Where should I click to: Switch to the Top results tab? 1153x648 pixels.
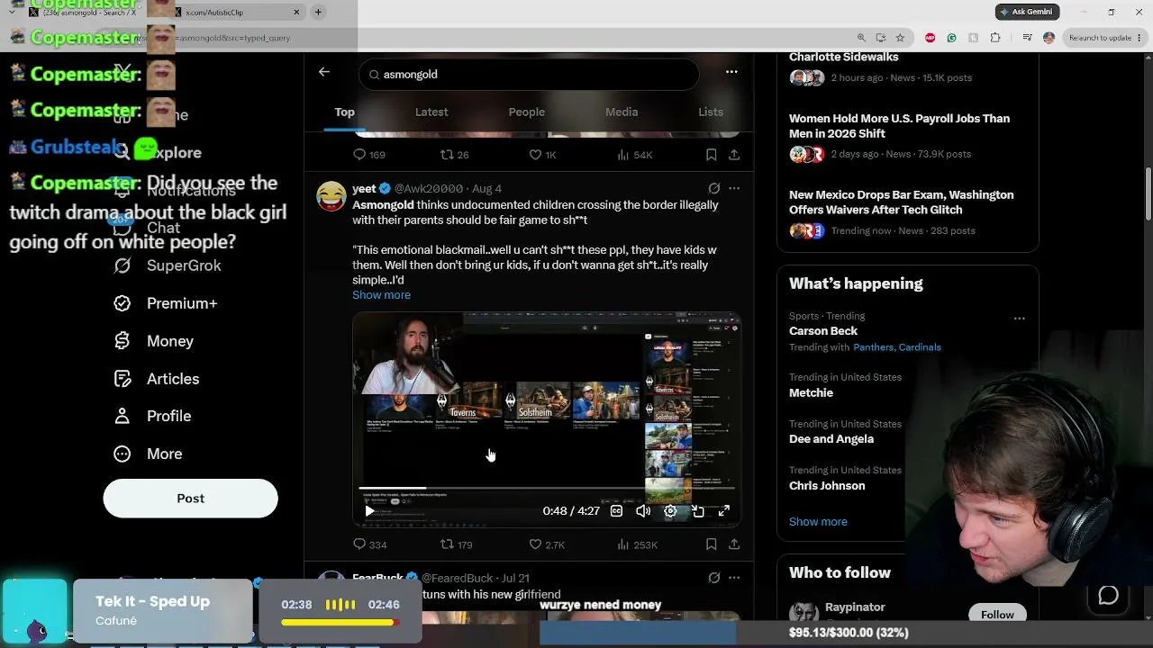click(x=345, y=112)
